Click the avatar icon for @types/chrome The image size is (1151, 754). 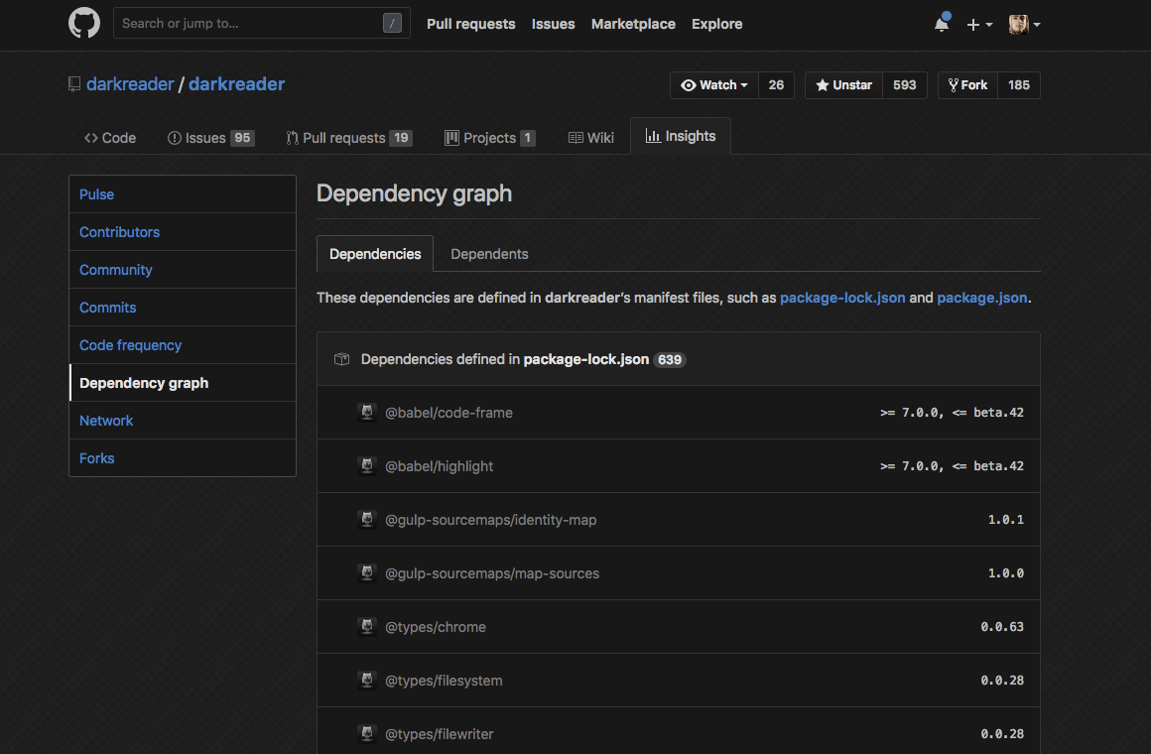click(367, 627)
